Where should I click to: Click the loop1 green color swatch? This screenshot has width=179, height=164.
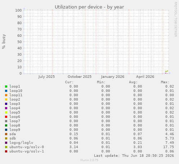click(6, 87)
